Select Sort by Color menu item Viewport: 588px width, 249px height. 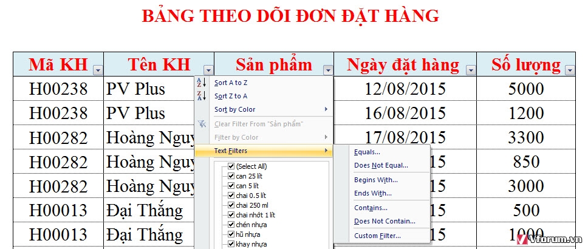[264, 109]
